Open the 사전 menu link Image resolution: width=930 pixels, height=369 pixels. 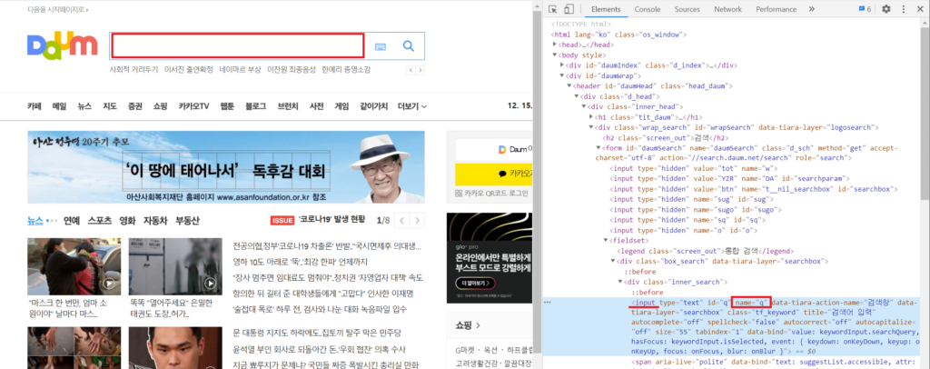[x=316, y=106]
